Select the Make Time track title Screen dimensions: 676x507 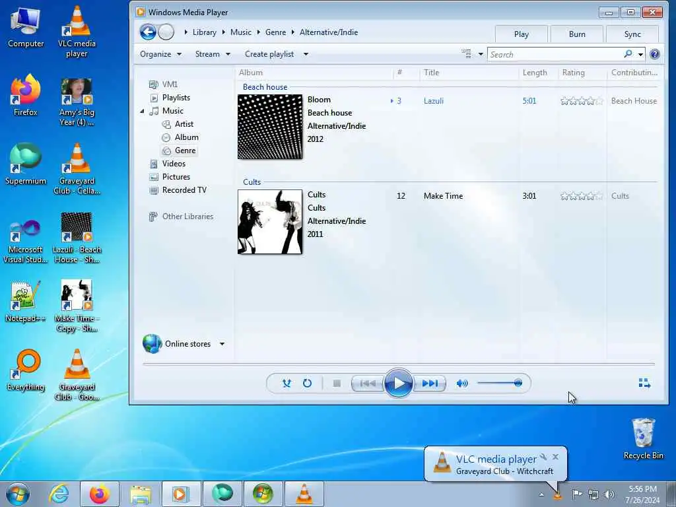tap(443, 195)
